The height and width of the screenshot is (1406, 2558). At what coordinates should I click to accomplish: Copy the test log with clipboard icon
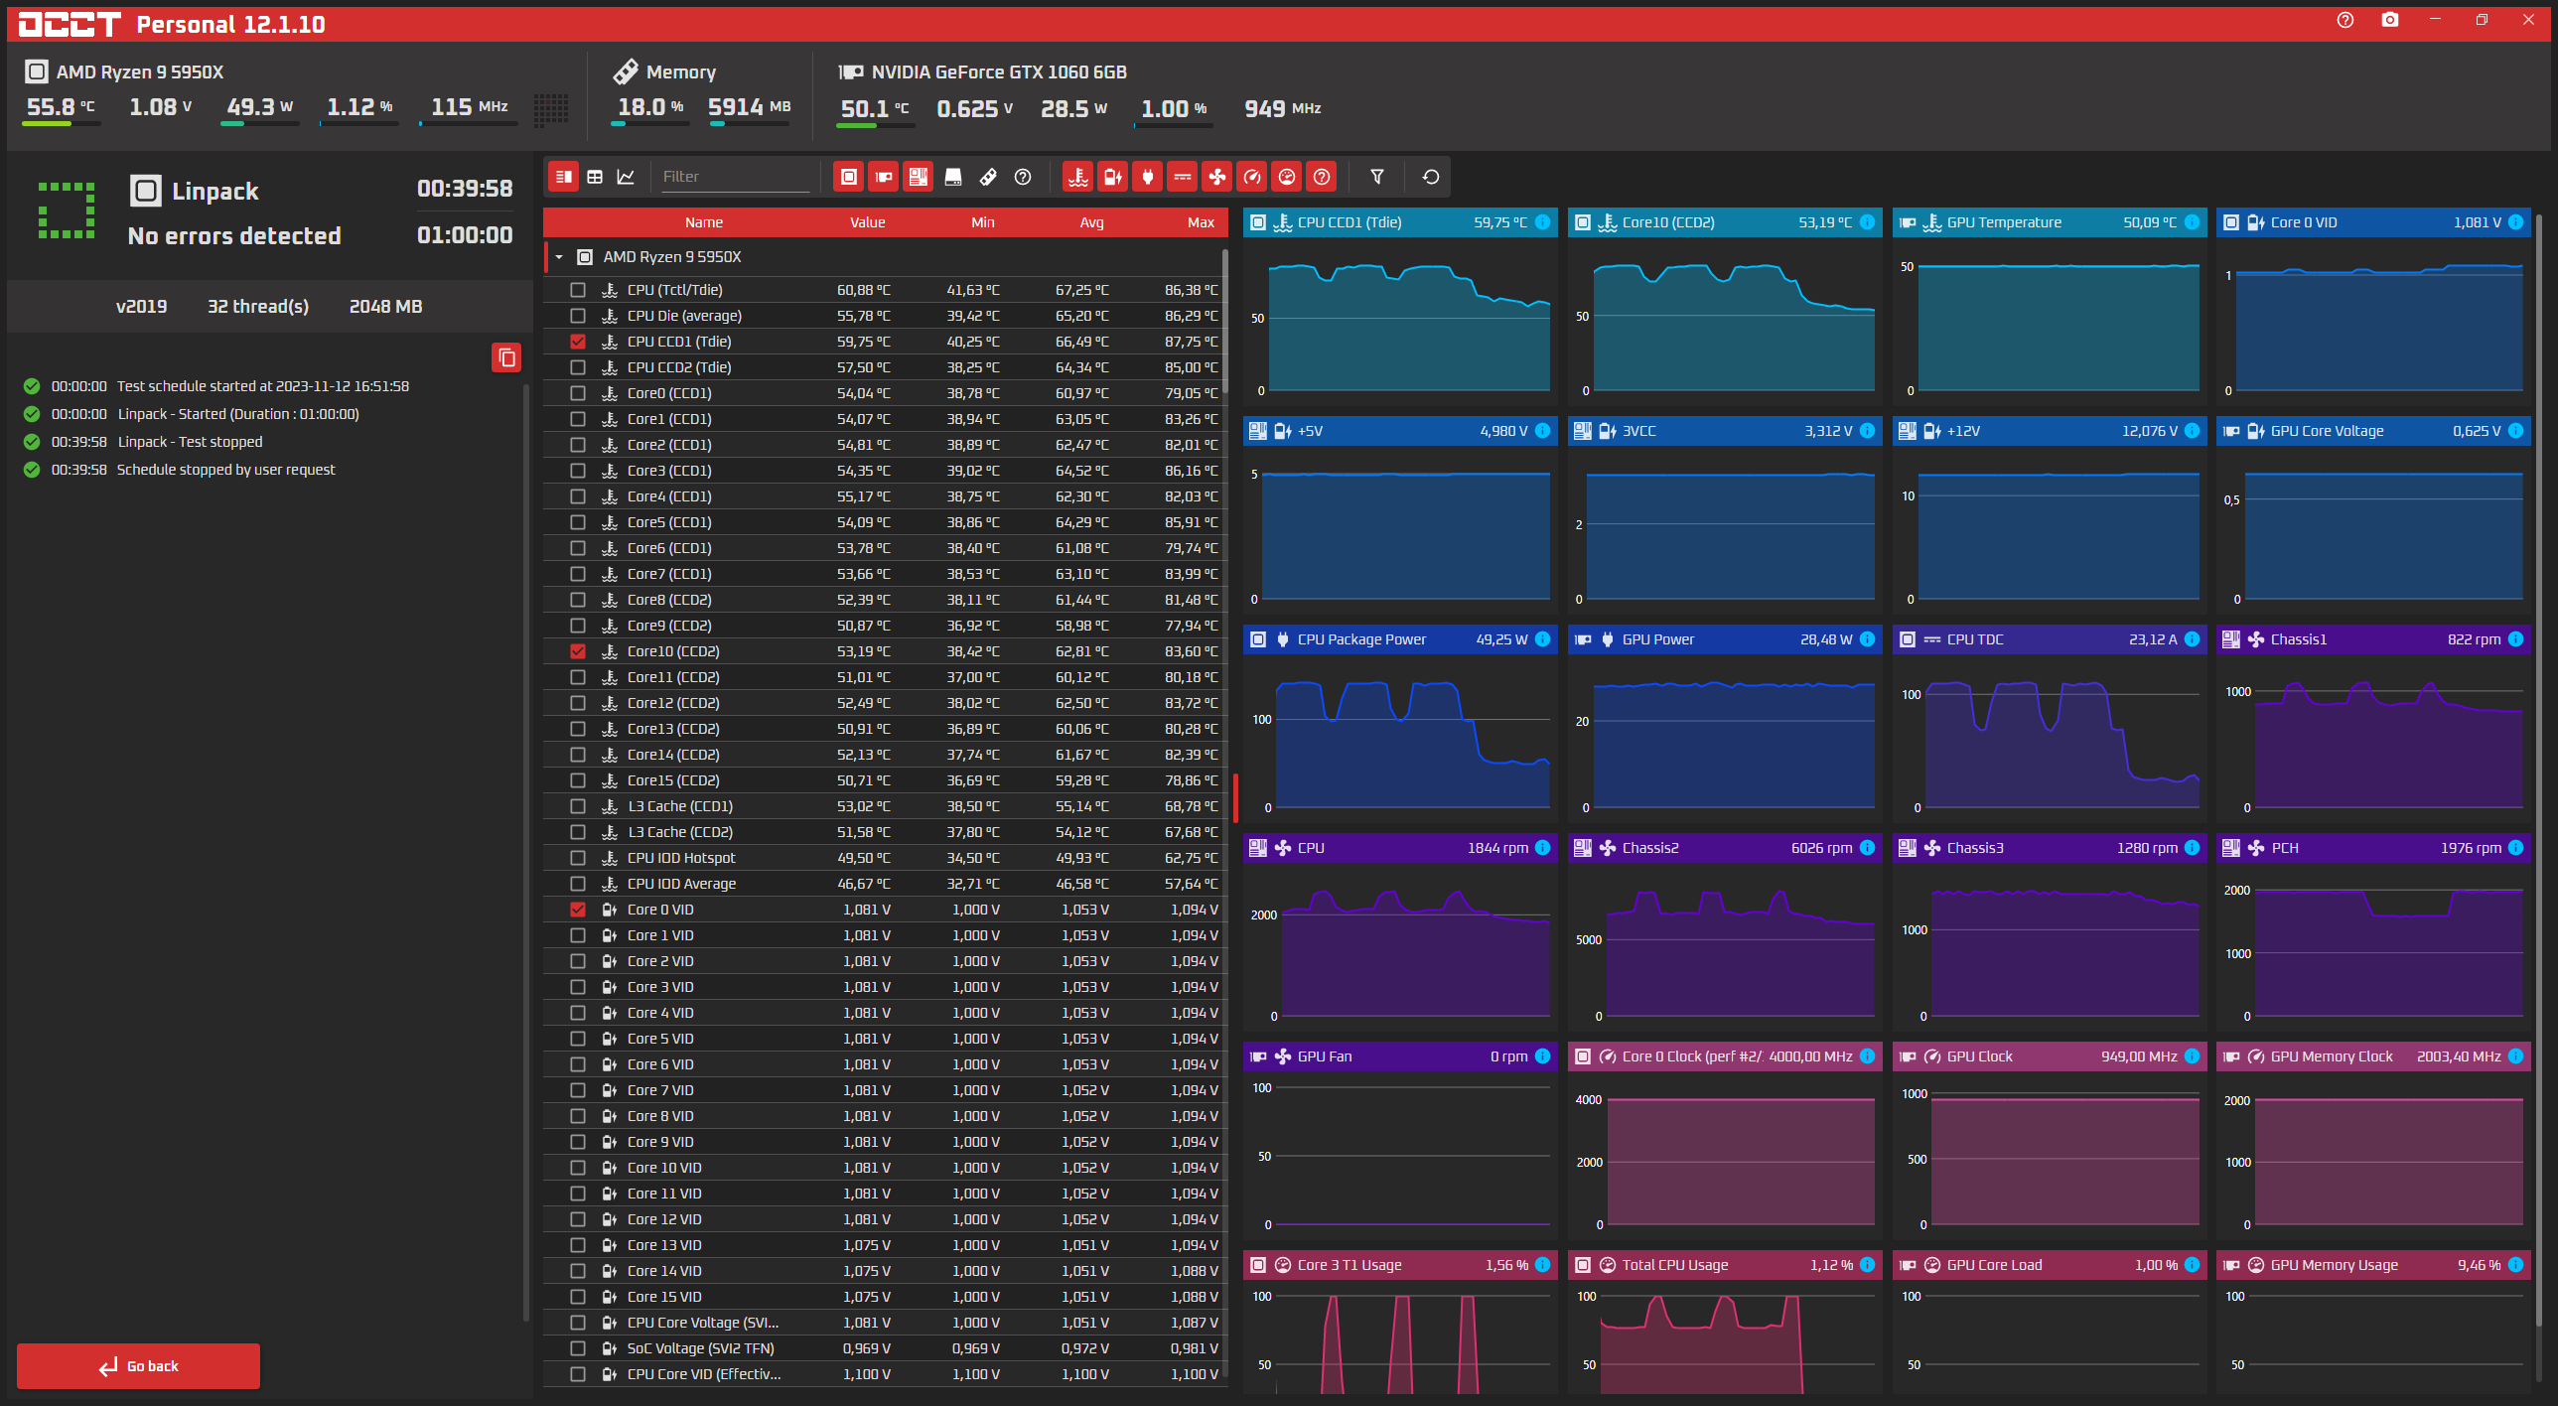tap(506, 357)
